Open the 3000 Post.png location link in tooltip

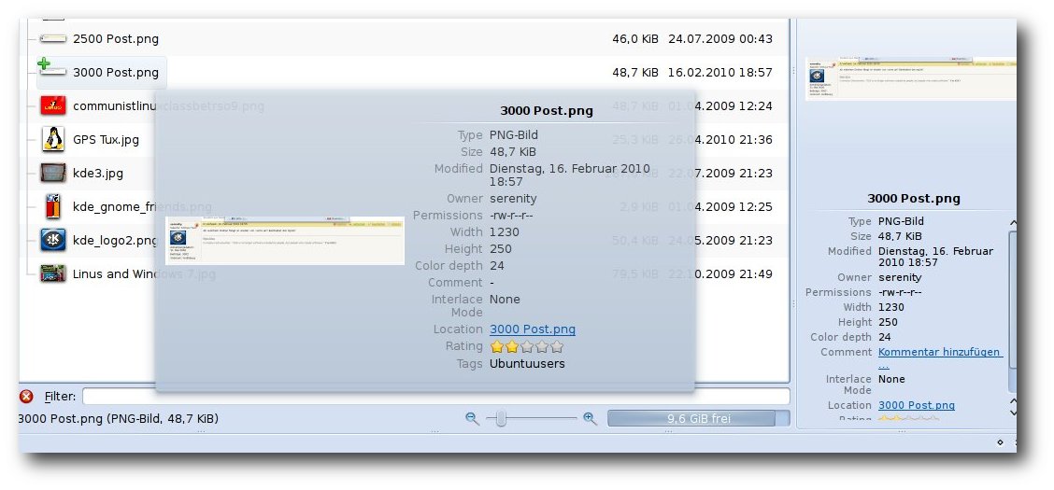click(x=533, y=329)
